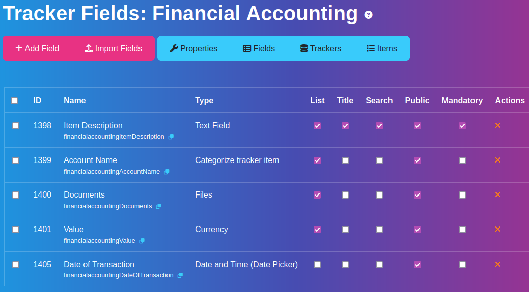The image size is (529, 292).
Task: Copy the financialaccountingAccountName permanent name
Action: [x=166, y=172]
